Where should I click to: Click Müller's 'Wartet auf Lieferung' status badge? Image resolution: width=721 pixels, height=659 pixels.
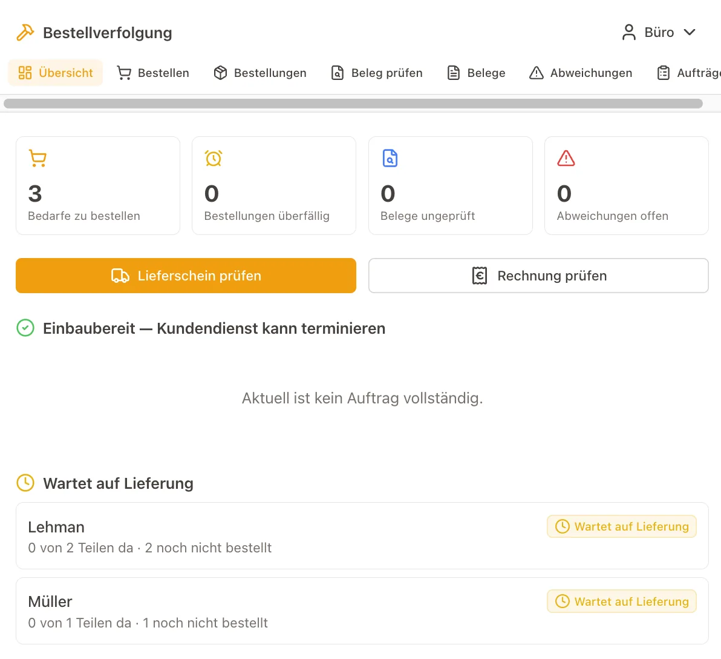pyautogui.click(x=622, y=601)
